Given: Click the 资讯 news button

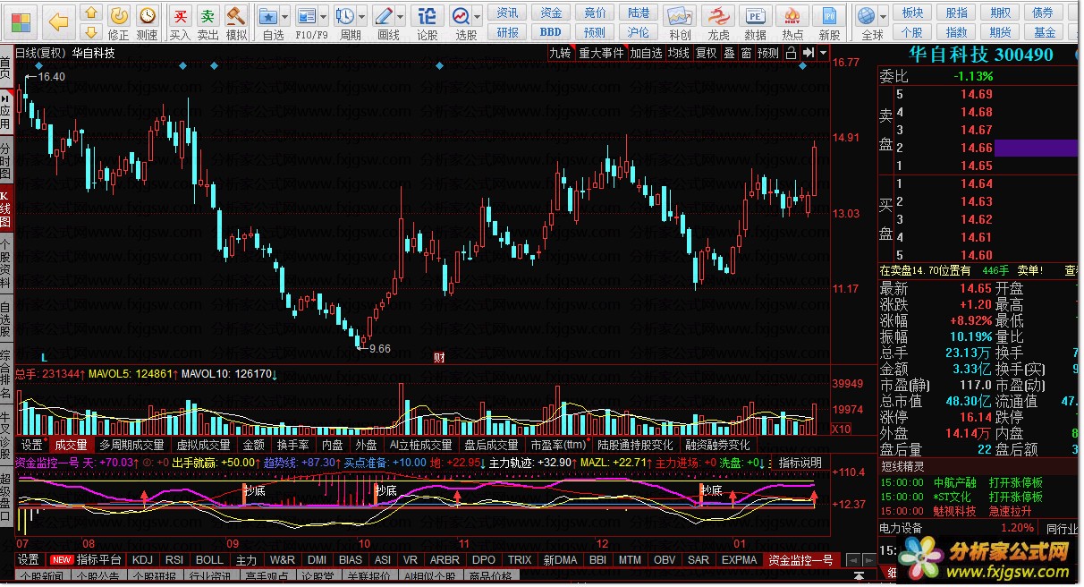Looking at the screenshot, I should 508,13.
